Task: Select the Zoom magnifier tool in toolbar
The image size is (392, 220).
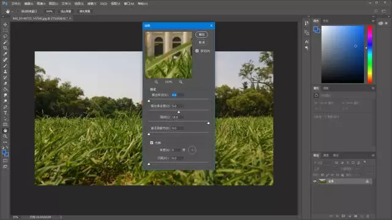Action: click(6, 136)
